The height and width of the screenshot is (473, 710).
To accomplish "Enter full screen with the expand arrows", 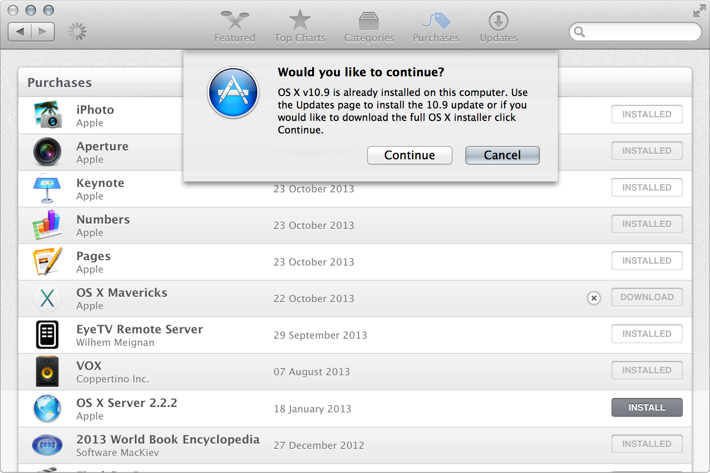I will pyautogui.click(x=699, y=12).
